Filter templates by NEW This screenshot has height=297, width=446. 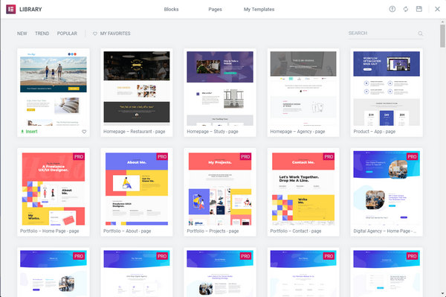(x=22, y=33)
